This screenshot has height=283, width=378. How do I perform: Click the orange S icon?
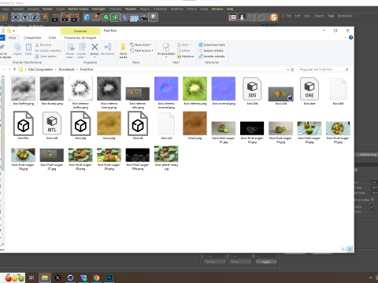point(273,17)
